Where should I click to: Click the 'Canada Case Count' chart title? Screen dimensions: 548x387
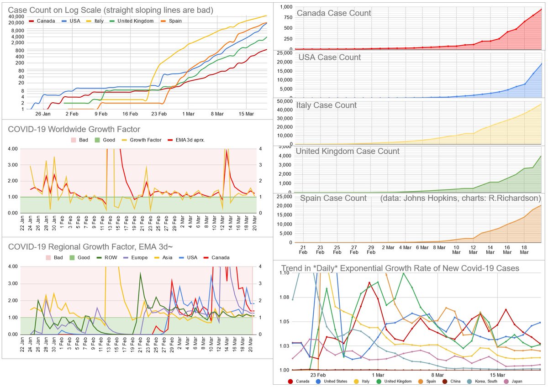point(334,13)
